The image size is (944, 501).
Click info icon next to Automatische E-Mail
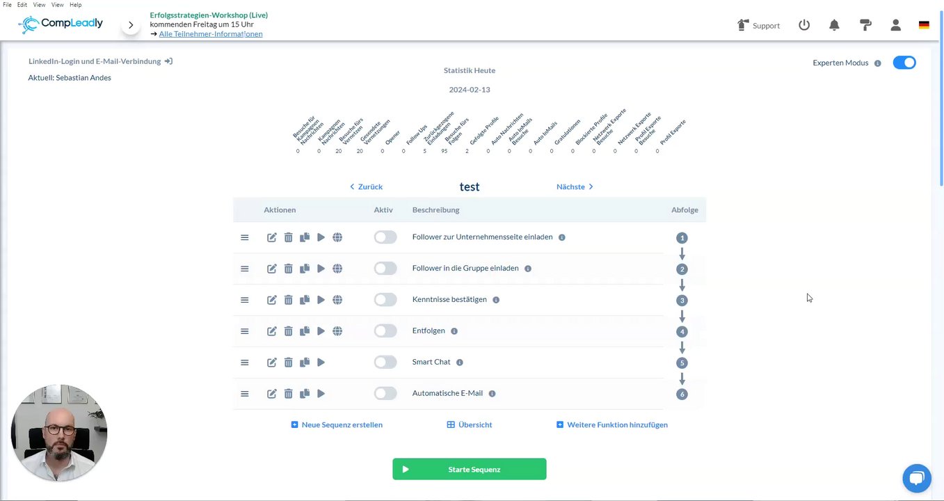tap(492, 393)
